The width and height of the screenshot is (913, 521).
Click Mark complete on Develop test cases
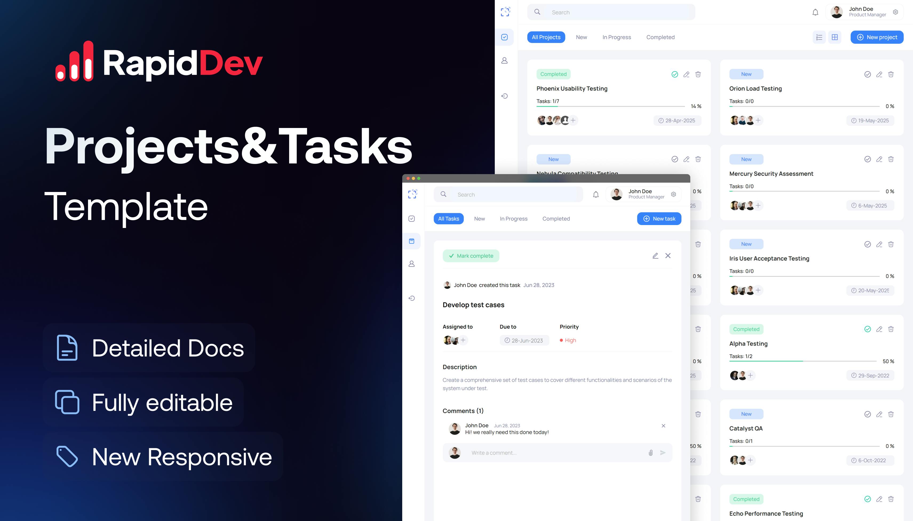(x=471, y=255)
